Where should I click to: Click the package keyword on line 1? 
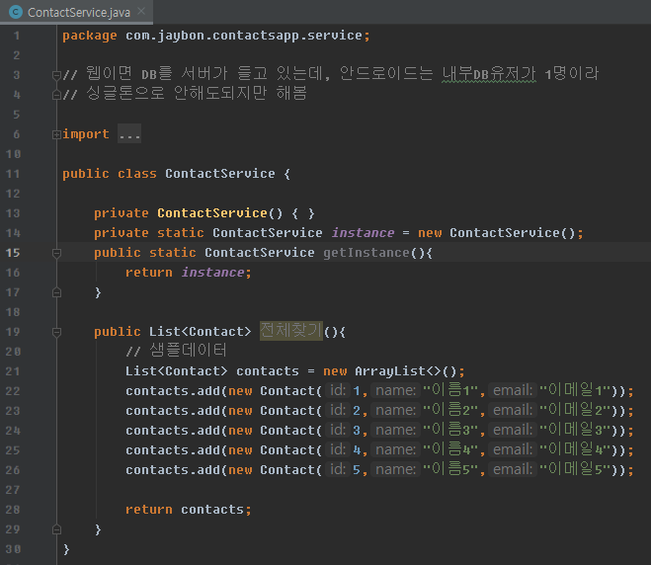[x=90, y=36]
